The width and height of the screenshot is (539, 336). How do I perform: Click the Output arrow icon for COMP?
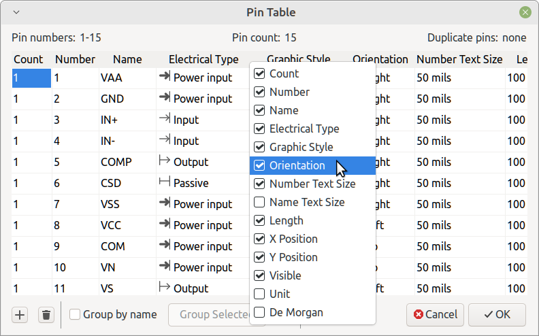click(x=165, y=161)
